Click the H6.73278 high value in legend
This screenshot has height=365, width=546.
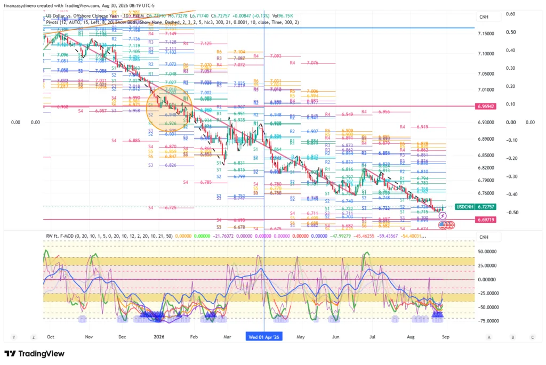[178, 15]
